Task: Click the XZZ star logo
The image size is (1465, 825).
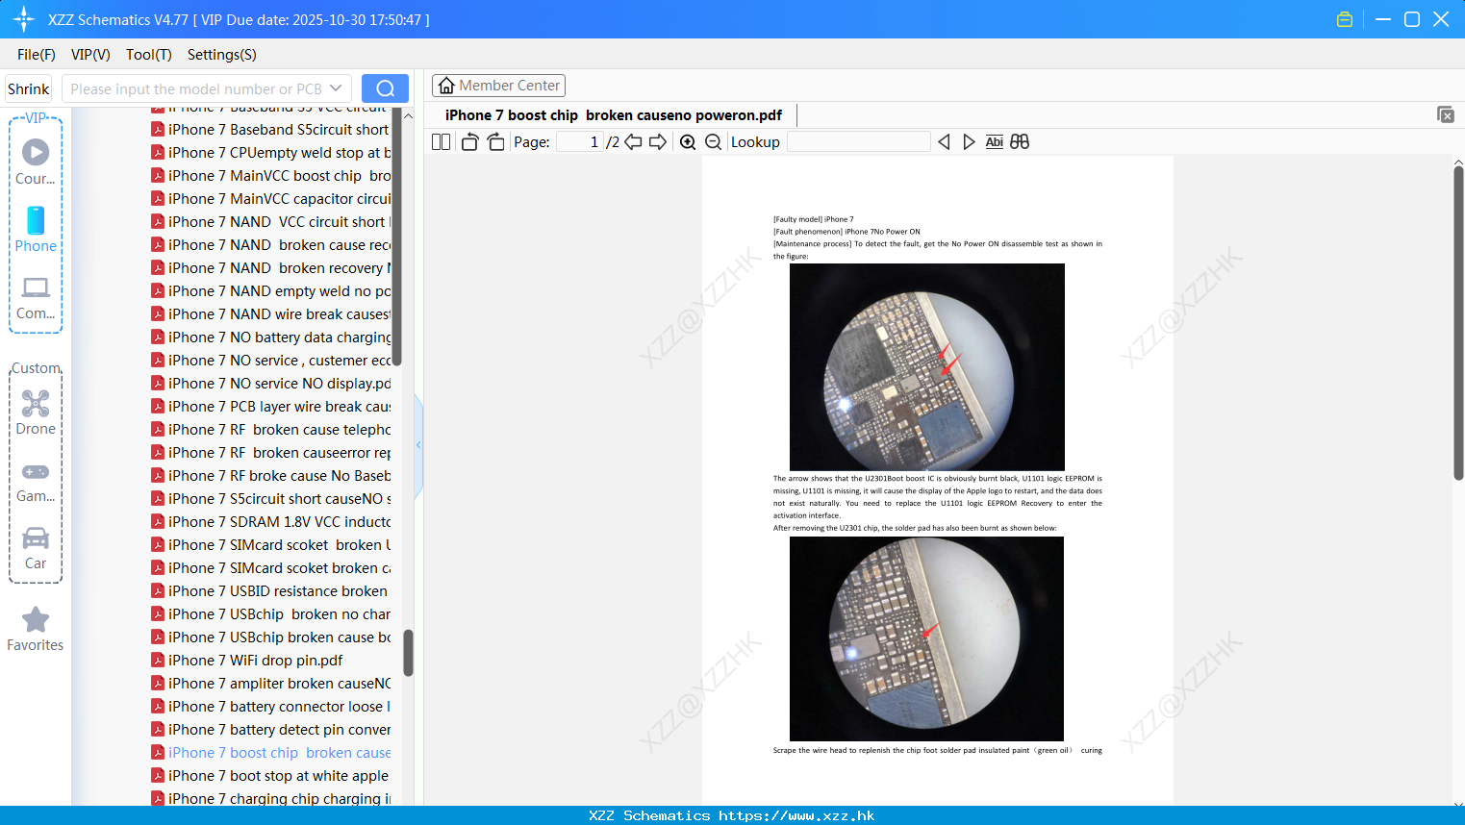Action: pos(24,19)
